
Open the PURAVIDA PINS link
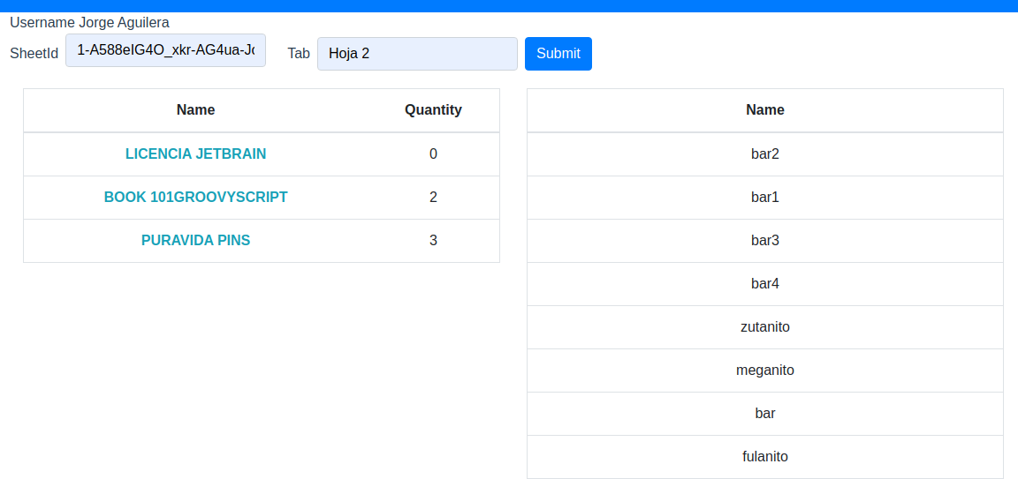pos(195,240)
